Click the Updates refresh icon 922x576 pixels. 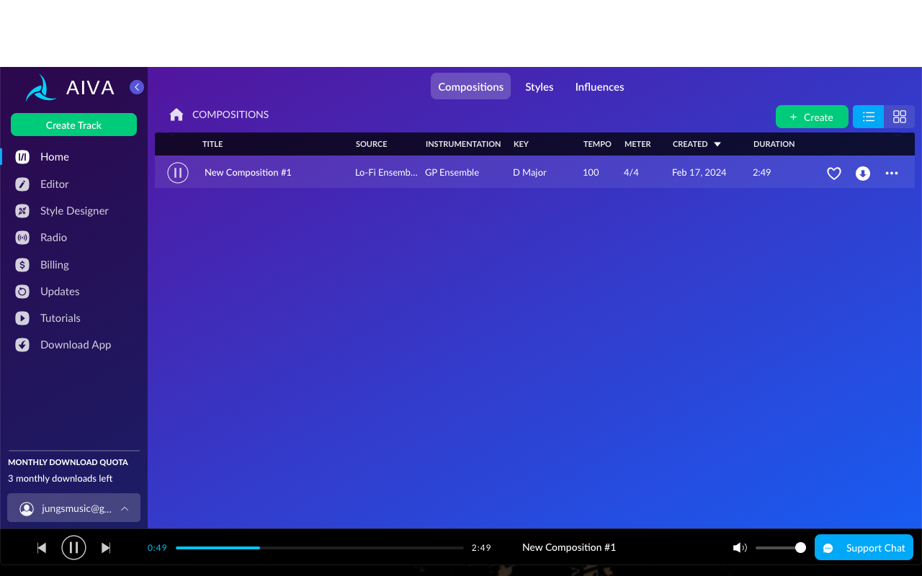[x=22, y=291]
